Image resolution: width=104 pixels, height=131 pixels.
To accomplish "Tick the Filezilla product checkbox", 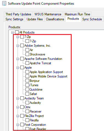I will pyautogui.click(x=27, y=120).
